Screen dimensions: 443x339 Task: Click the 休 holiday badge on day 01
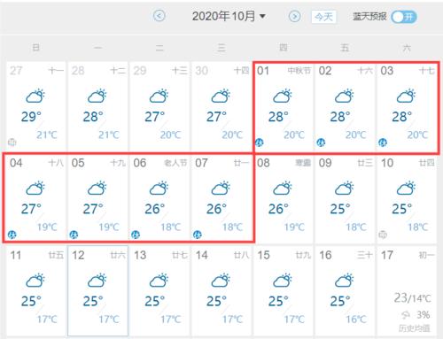260,143
